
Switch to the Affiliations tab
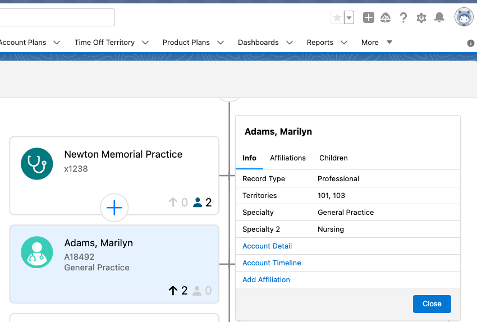tap(288, 158)
